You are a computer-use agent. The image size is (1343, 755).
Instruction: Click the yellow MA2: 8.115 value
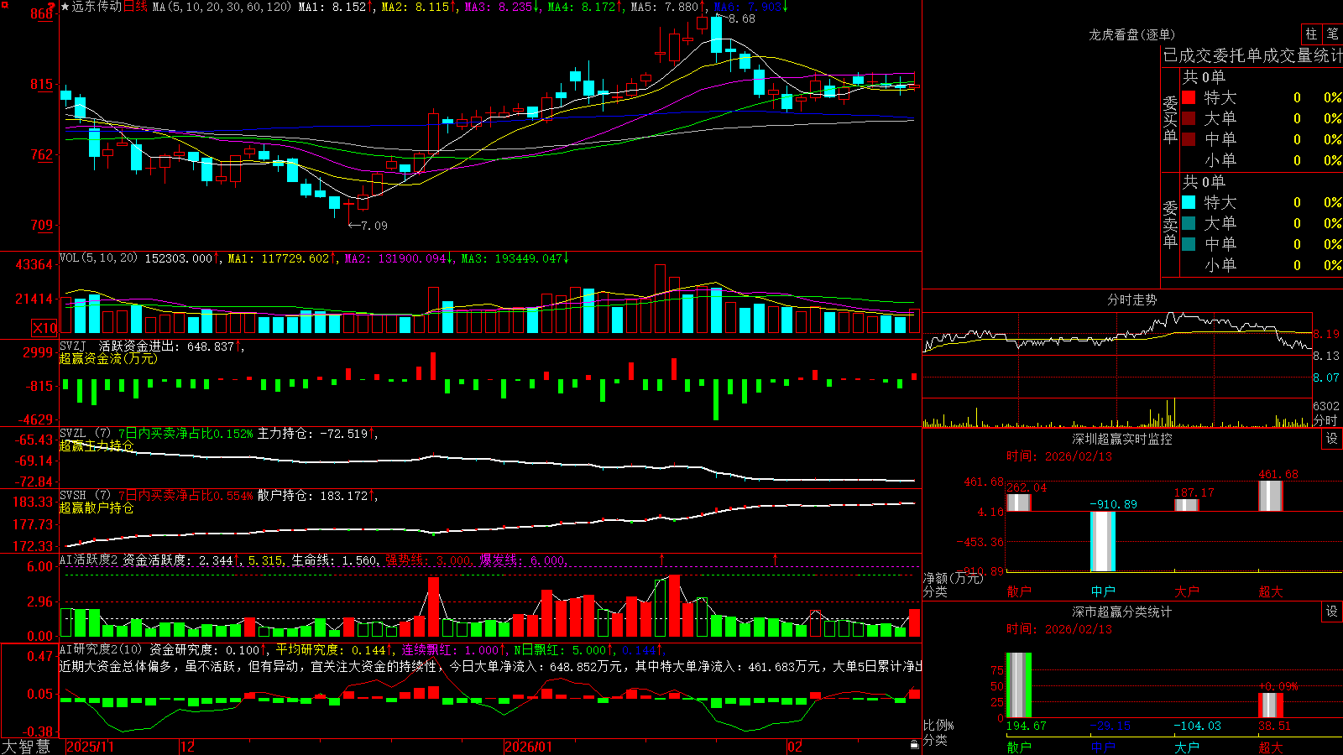(419, 7)
